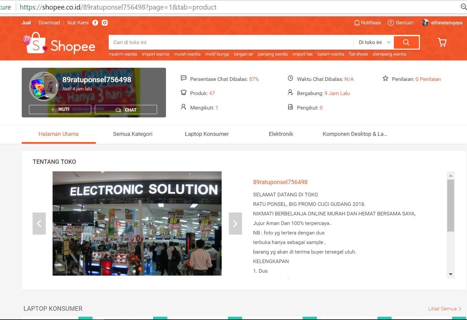Open the Semua Kategori tab
This screenshot has height=320, width=467.
tap(133, 134)
